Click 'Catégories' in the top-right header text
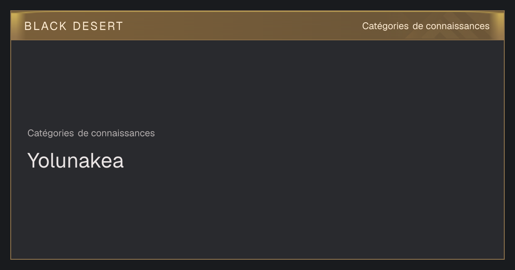The width and height of the screenshot is (515, 270). click(385, 26)
